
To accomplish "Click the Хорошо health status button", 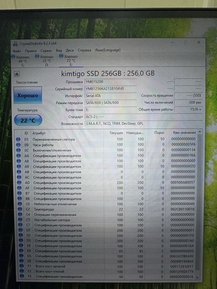I will (x=28, y=95).
